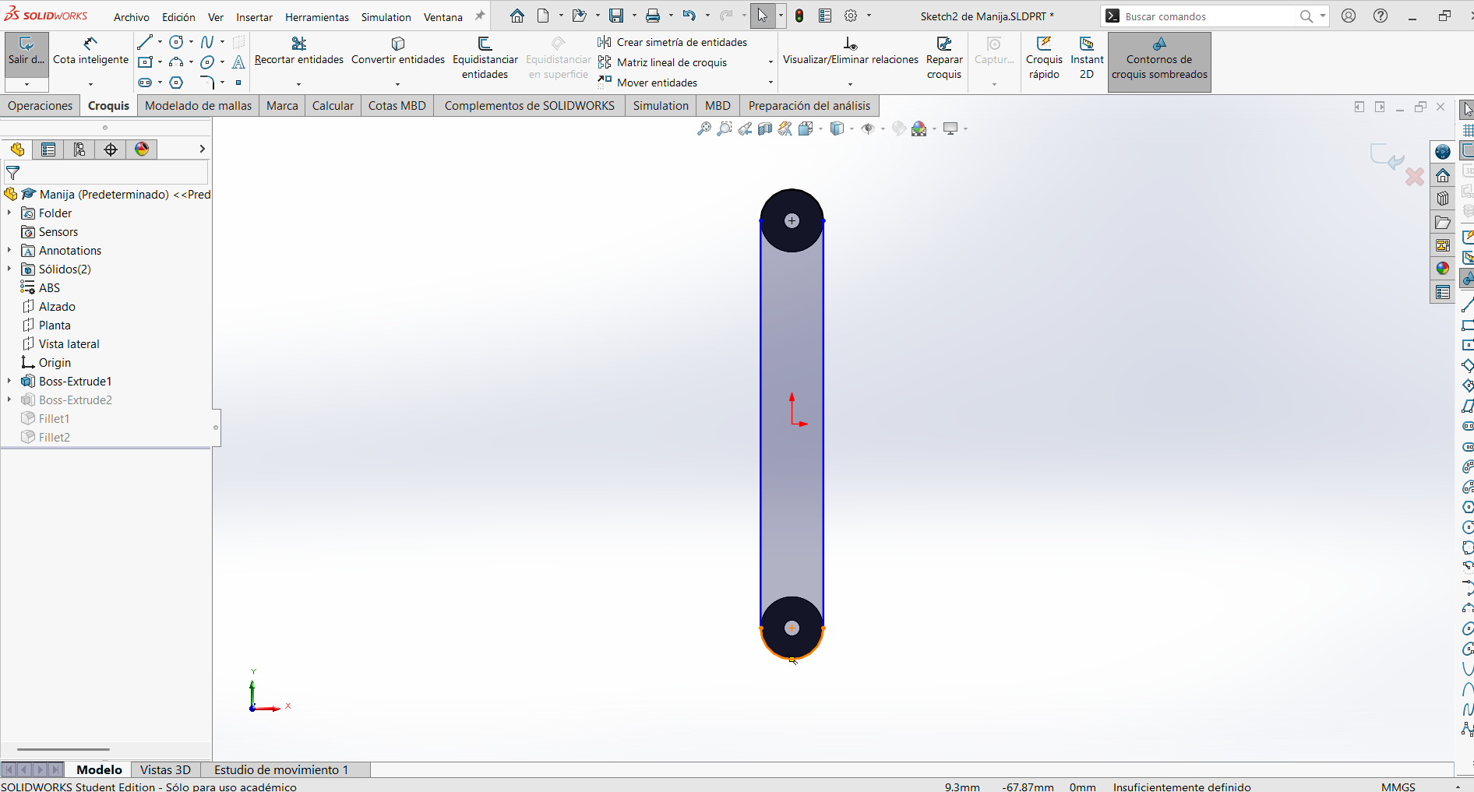Screen dimensions: 1474x792
Task: Click the Section View icon
Action: 765,128
